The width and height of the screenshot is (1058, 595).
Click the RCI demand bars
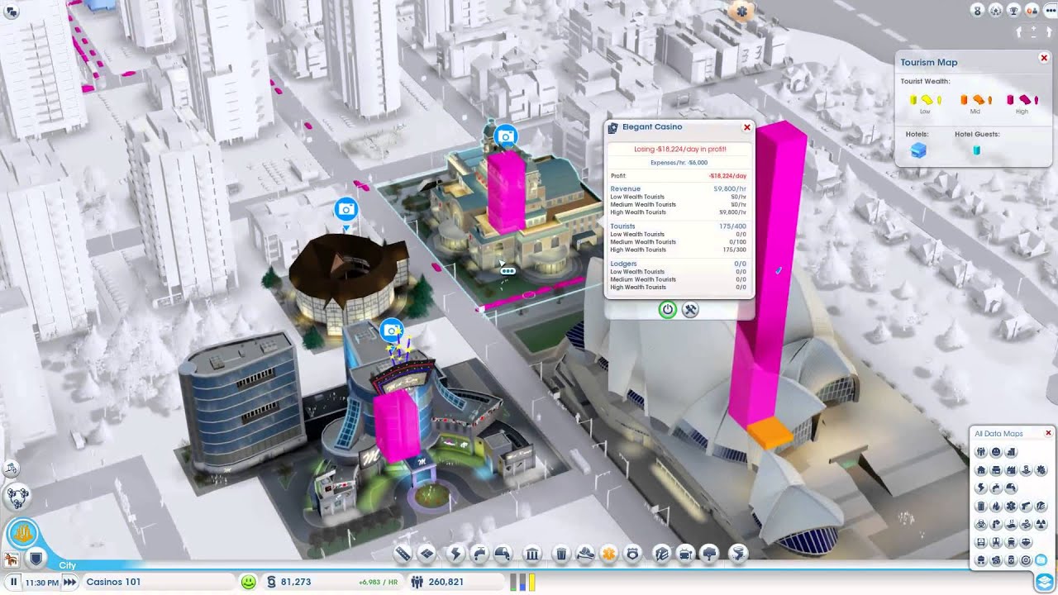[522, 582]
